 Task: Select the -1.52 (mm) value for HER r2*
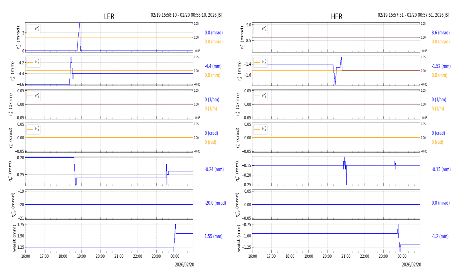pos(441,66)
